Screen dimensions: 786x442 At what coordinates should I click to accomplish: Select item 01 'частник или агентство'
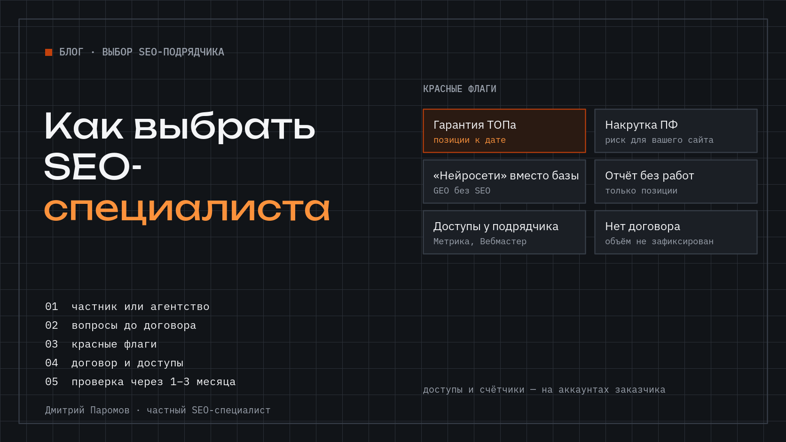point(127,307)
